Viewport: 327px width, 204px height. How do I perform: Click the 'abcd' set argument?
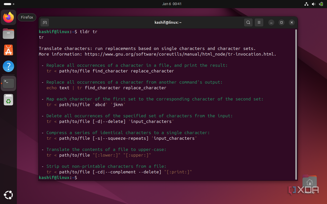(x=100, y=105)
